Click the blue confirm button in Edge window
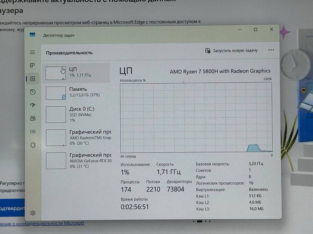The width and height of the screenshot is (313, 234). [12, 208]
